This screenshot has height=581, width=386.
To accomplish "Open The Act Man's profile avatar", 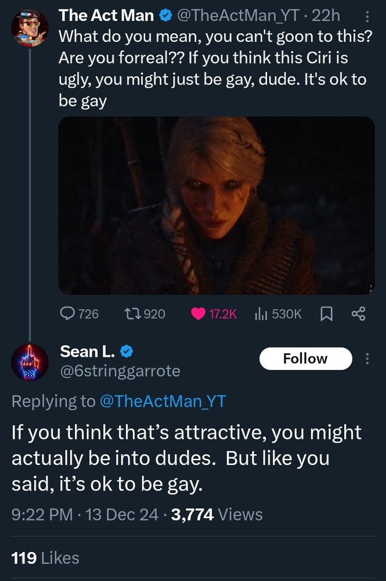I will coord(30,28).
